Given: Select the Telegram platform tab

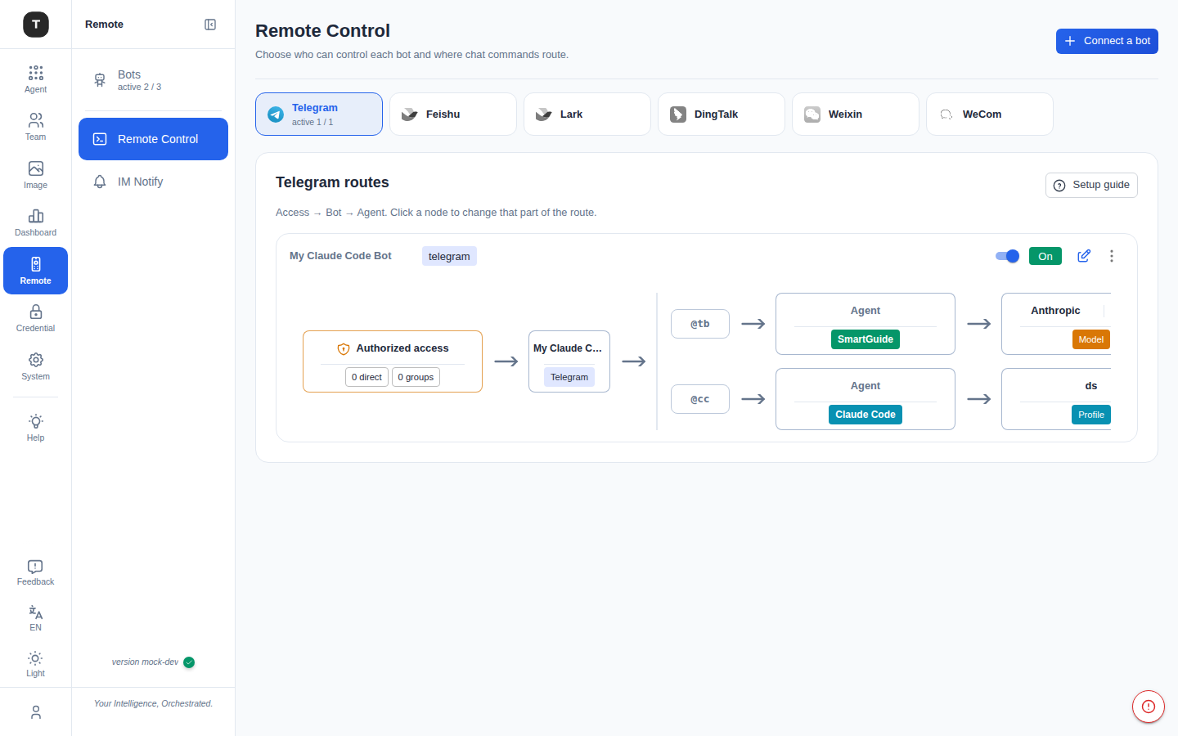Looking at the screenshot, I should pos(319,114).
